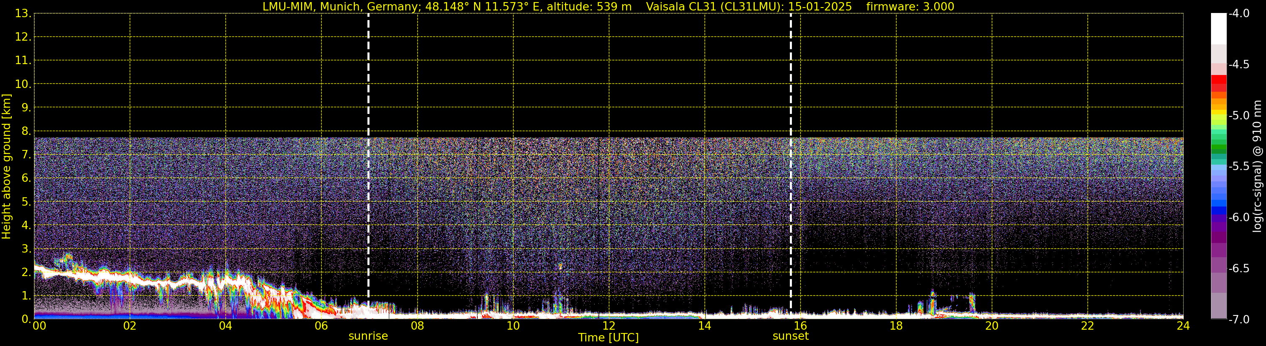Click the '1.' height axis tick label

click(x=26, y=296)
